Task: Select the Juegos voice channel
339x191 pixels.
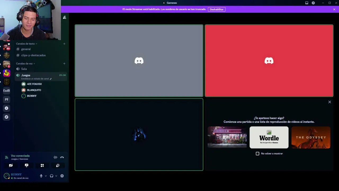Action: click(41, 76)
